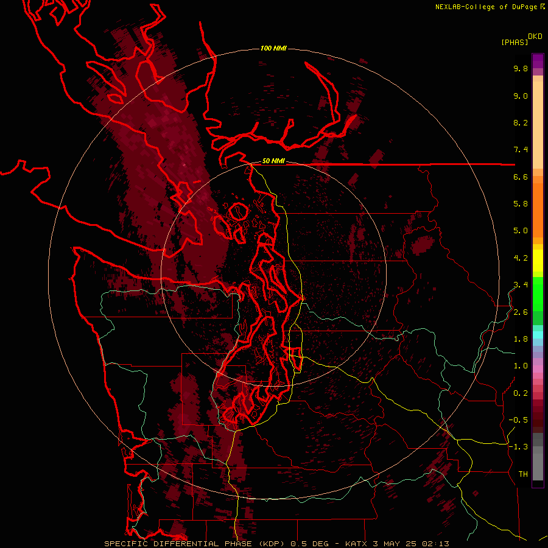Click the 5.0 scale value

click(521, 231)
